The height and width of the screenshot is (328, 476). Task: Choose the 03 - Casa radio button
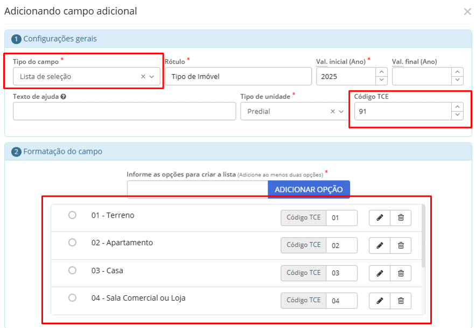coord(72,270)
